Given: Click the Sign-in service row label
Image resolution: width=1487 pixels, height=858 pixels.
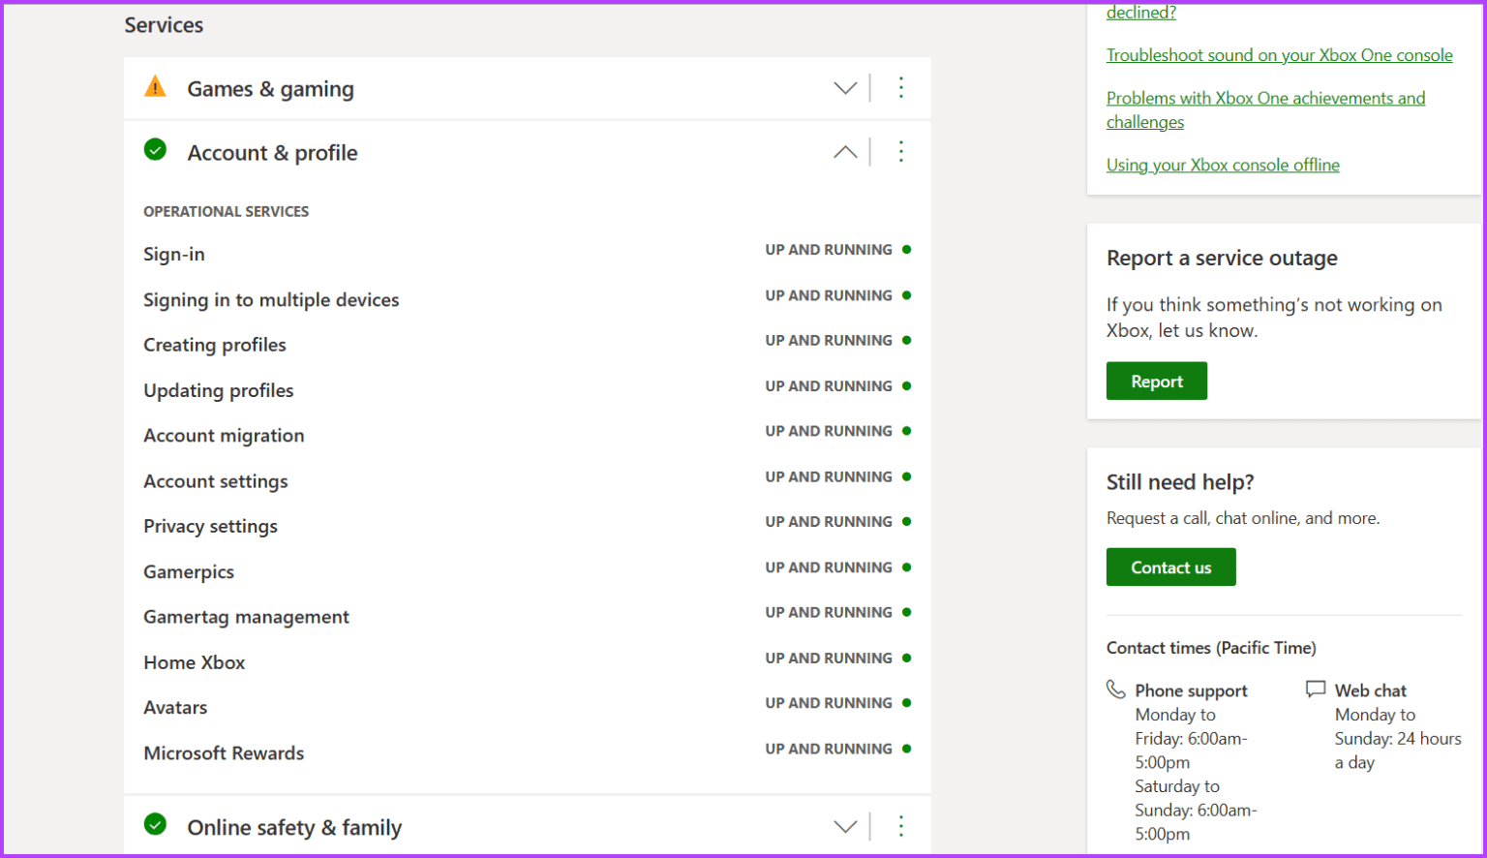Looking at the screenshot, I should [x=174, y=255].
